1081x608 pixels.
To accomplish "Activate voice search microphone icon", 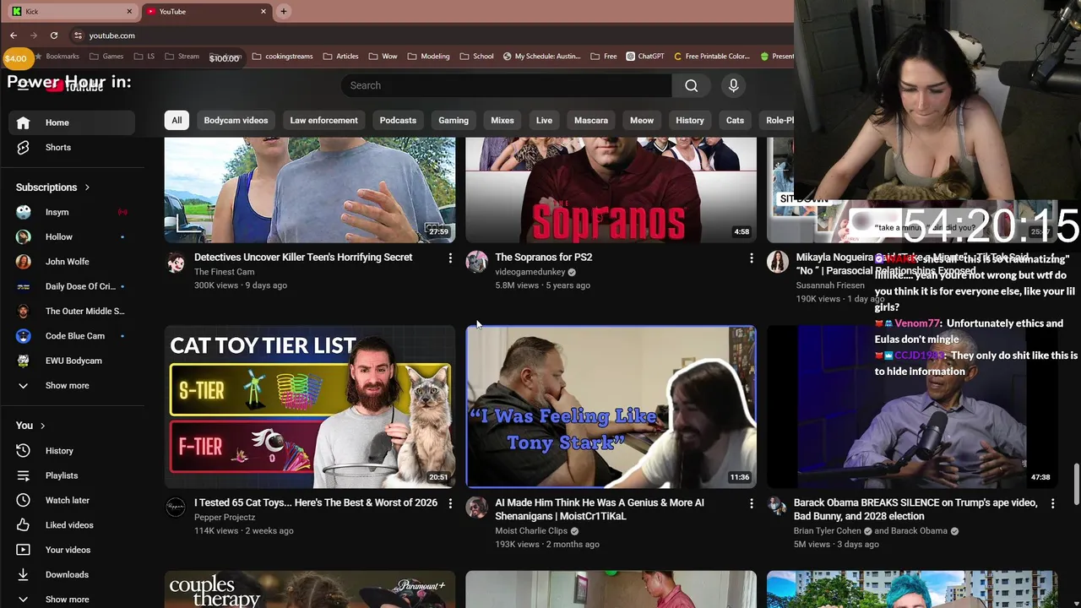I will [x=733, y=85].
